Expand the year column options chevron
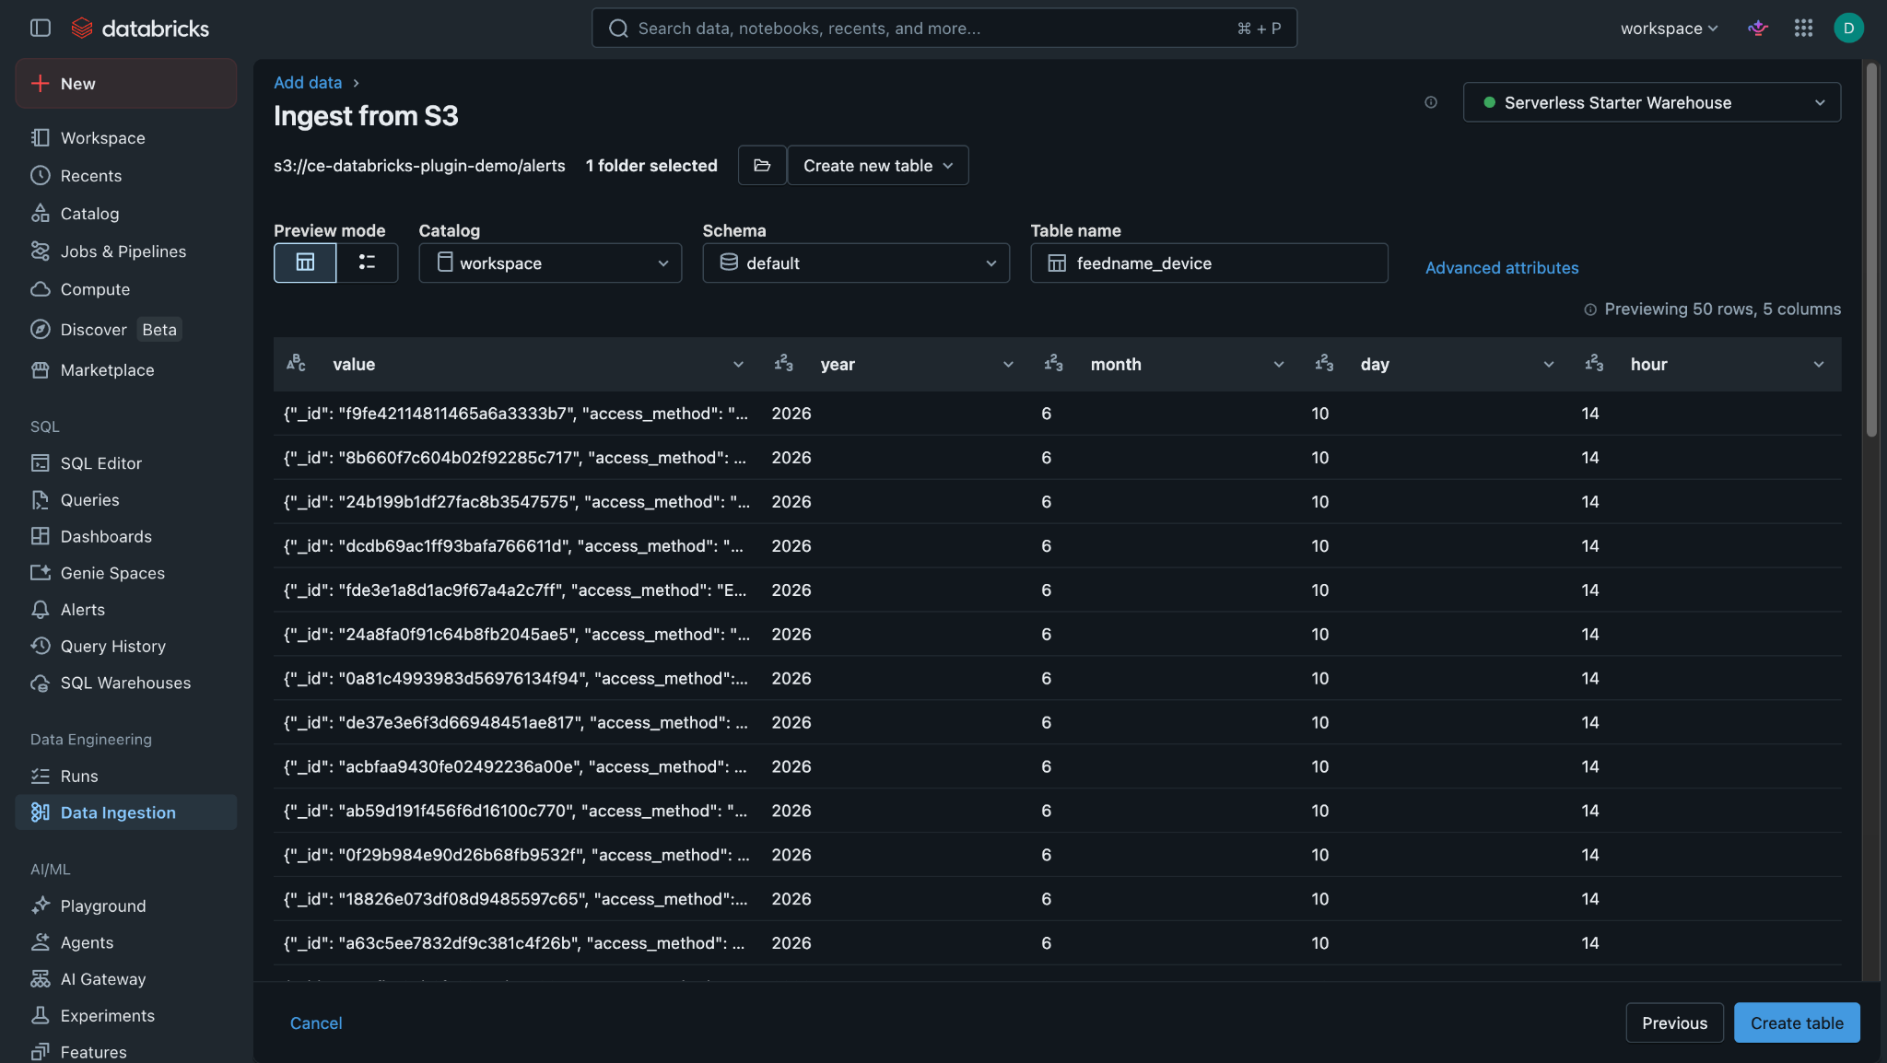Screen dimensions: 1887x1063 [1008, 364]
